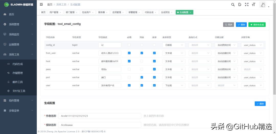Click the 系统工具 toolbox icon
Image resolution: width=276 pixels, height=134 pixels.
(x=5, y=54)
